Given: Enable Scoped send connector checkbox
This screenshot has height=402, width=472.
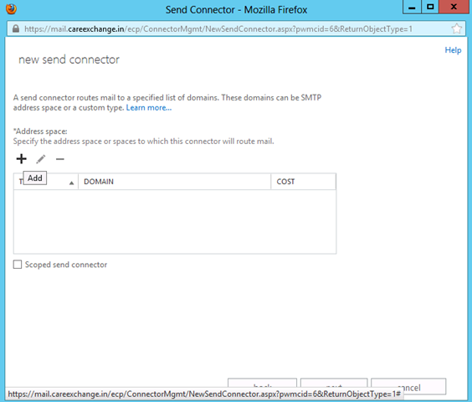Looking at the screenshot, I should point(18,265).
